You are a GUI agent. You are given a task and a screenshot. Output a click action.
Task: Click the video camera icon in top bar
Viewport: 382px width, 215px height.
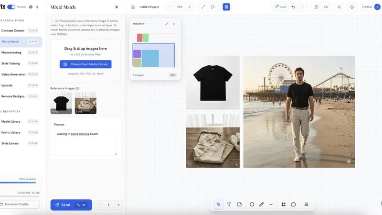point(326,7)
